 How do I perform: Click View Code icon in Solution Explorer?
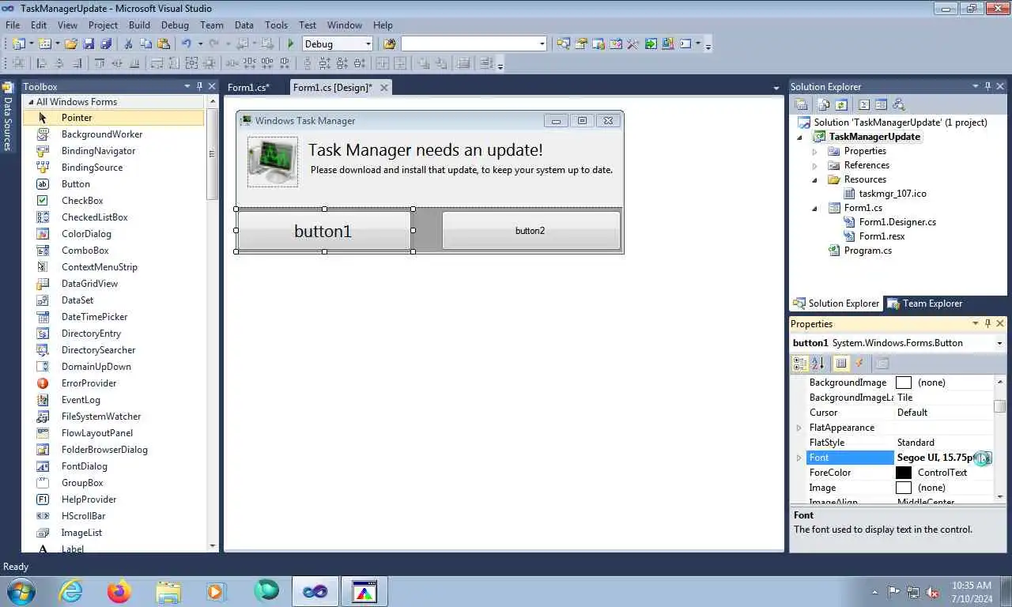[864, 104]
